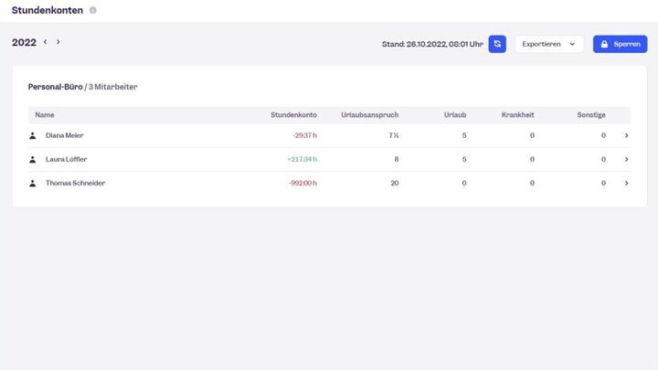Viewport: 658px width, 370px height.
Task: Open Diana Meier's employee entry
Action: click(x=65, y=135)
